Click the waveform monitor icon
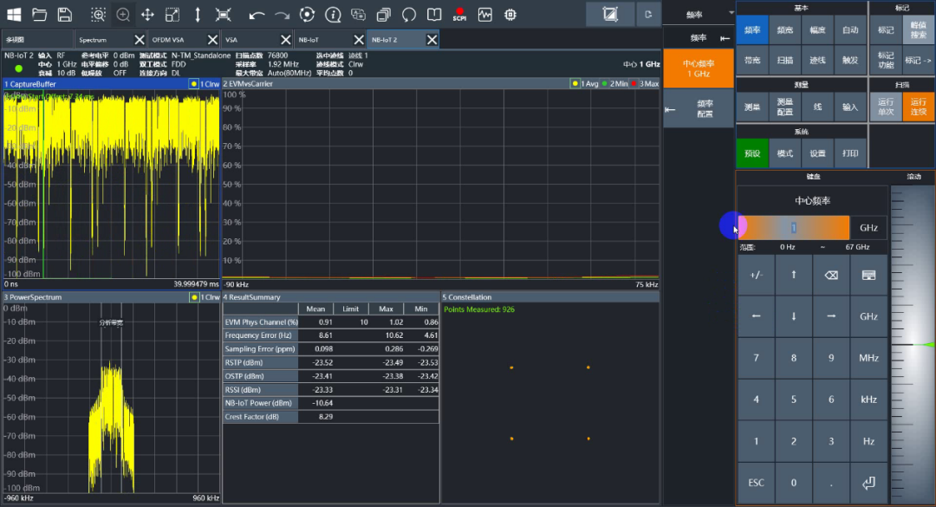The height and width of the screenshot is (507, 936). tap(484, 15)
